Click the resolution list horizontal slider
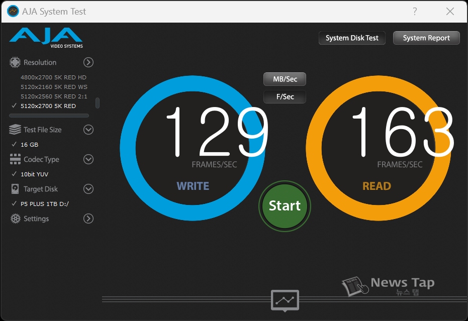This screenshot has width=468, height=321. pyautogui.click(x=49, y=116)
